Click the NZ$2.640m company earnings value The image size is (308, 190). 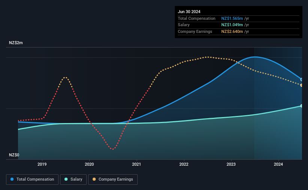coord(232,31)
